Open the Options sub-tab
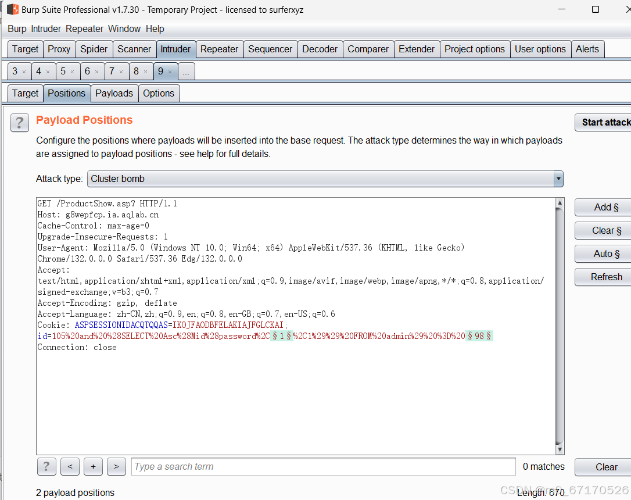The image size is (631, 500). (x=159, y=94)
